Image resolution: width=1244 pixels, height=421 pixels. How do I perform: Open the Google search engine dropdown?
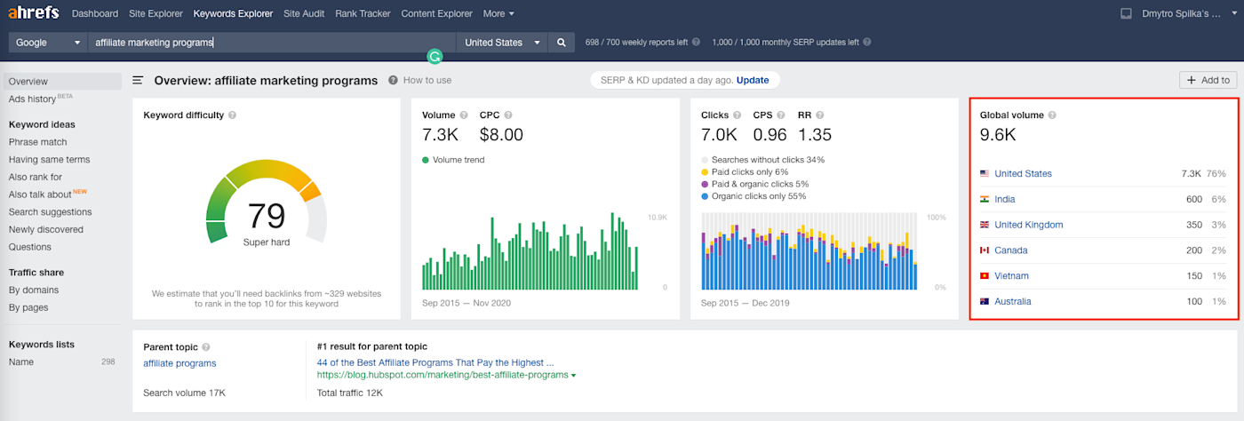(48, 43)
